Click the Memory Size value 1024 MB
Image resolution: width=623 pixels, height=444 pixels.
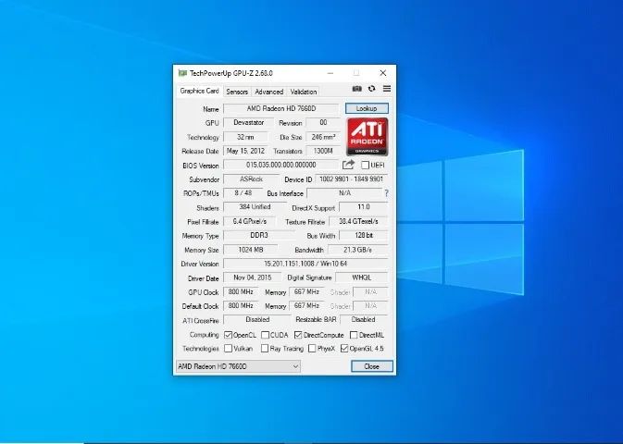251,250
